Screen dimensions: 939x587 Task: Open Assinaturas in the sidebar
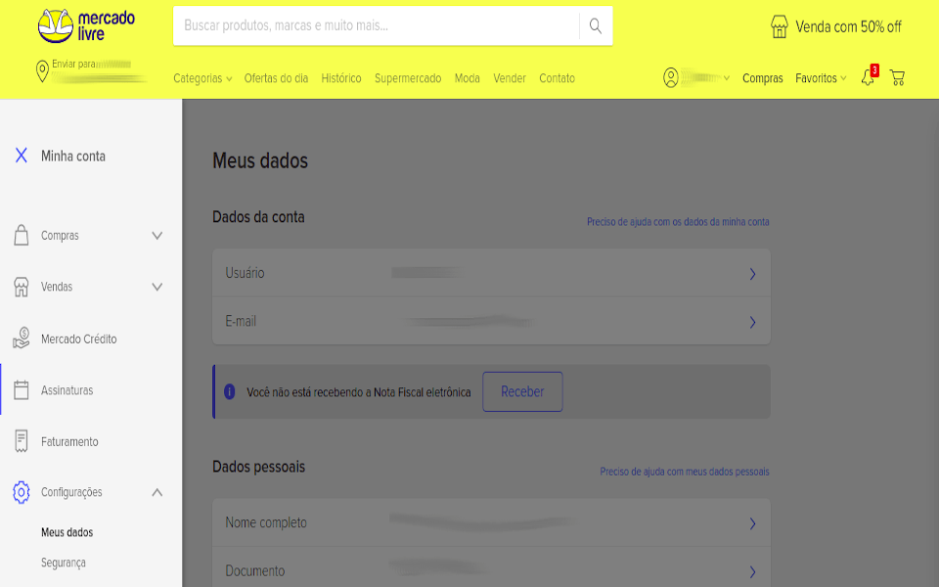(67, 390)
